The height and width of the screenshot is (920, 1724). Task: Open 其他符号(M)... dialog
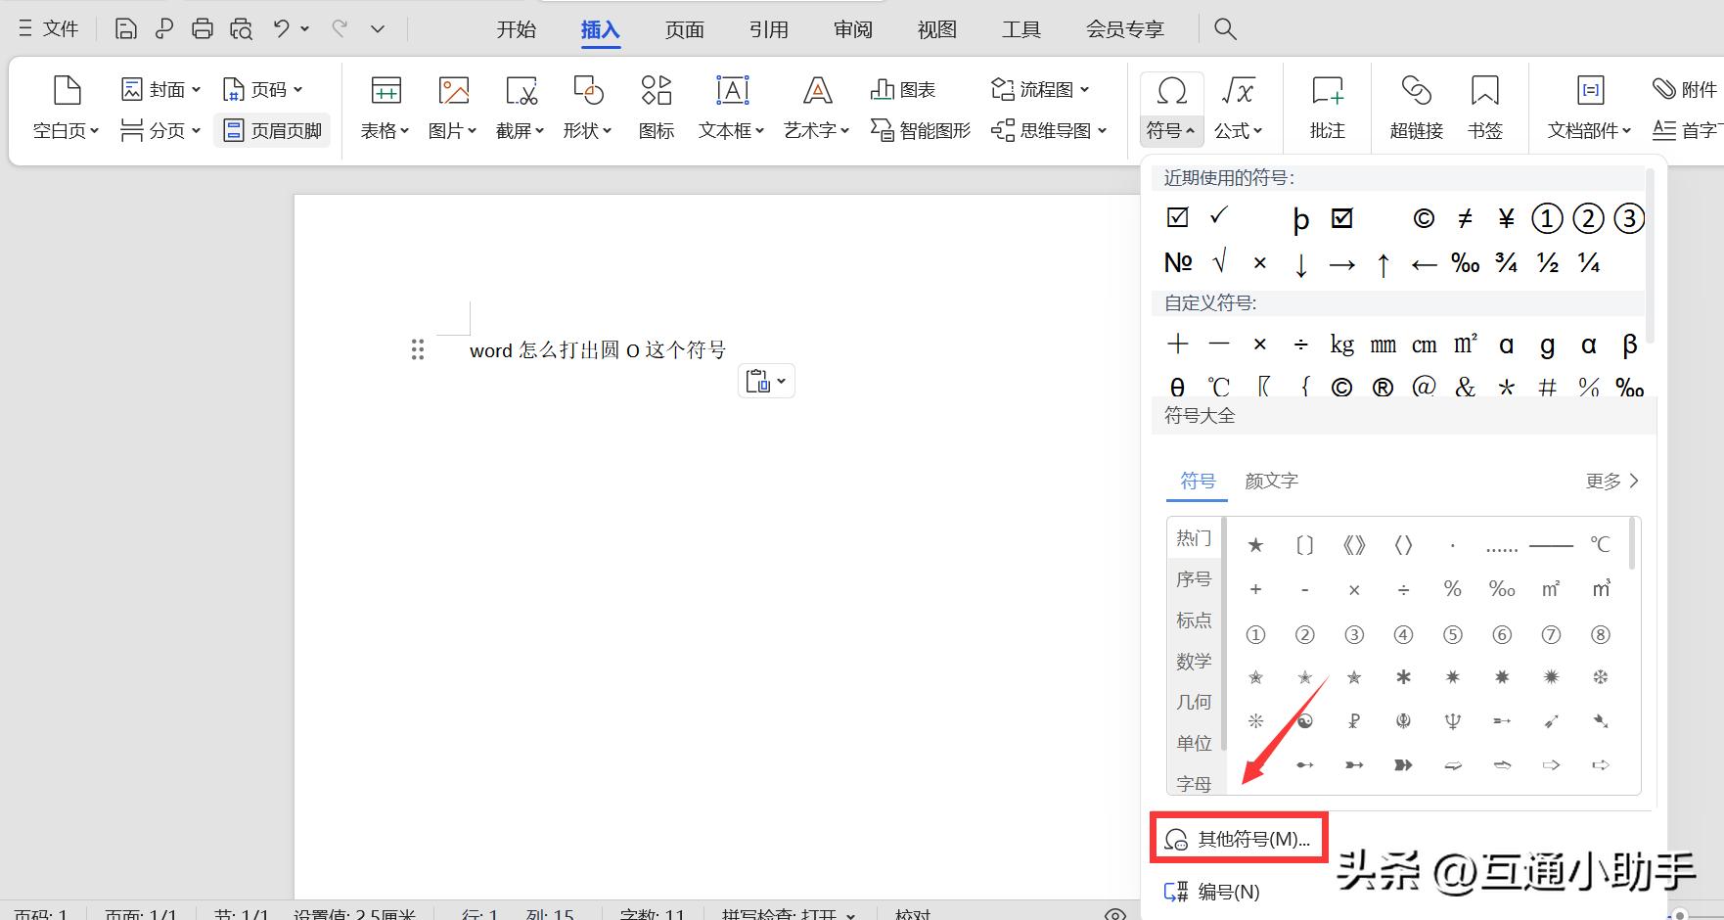pos(1239,839)
